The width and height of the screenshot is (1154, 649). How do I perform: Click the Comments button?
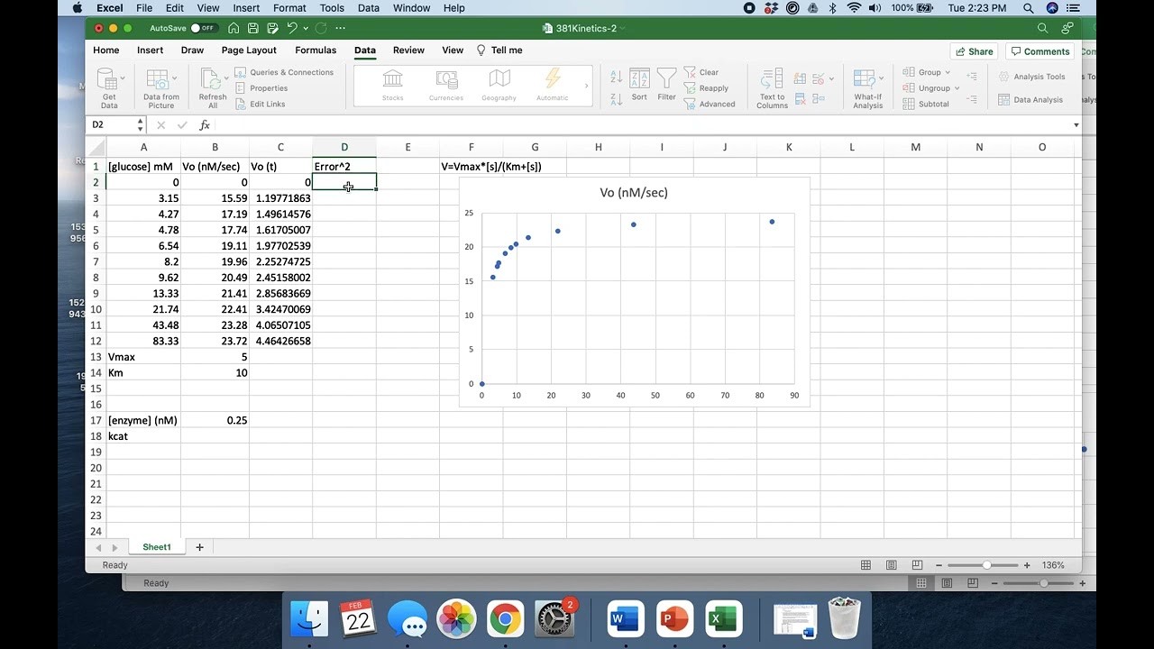1040,51
